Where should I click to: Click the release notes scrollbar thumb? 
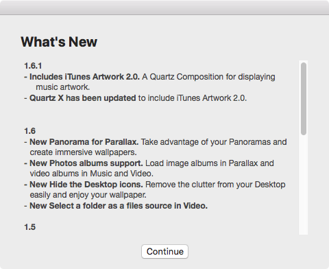304,99
